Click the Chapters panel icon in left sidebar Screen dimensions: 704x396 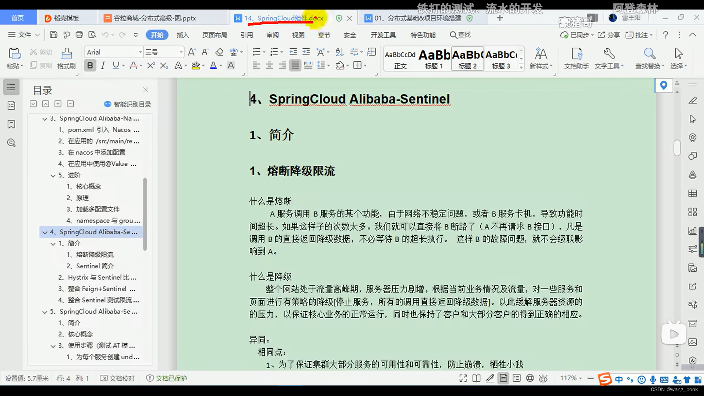click(x=11, y=106)
